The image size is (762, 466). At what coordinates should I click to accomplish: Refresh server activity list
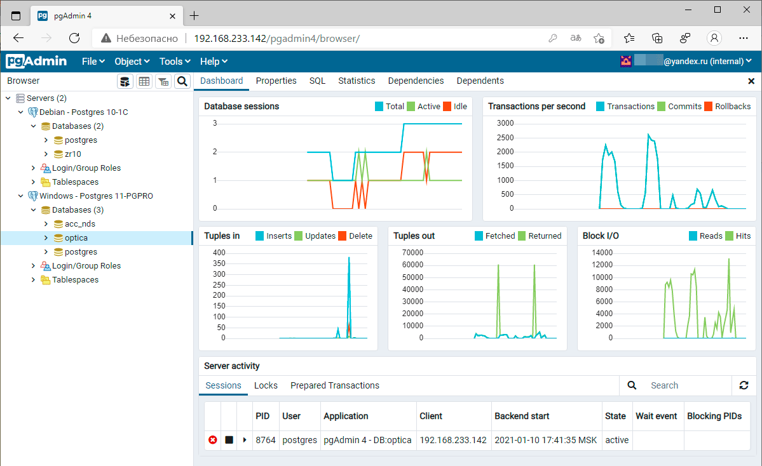pyautogui.click(x=744, y=385)
